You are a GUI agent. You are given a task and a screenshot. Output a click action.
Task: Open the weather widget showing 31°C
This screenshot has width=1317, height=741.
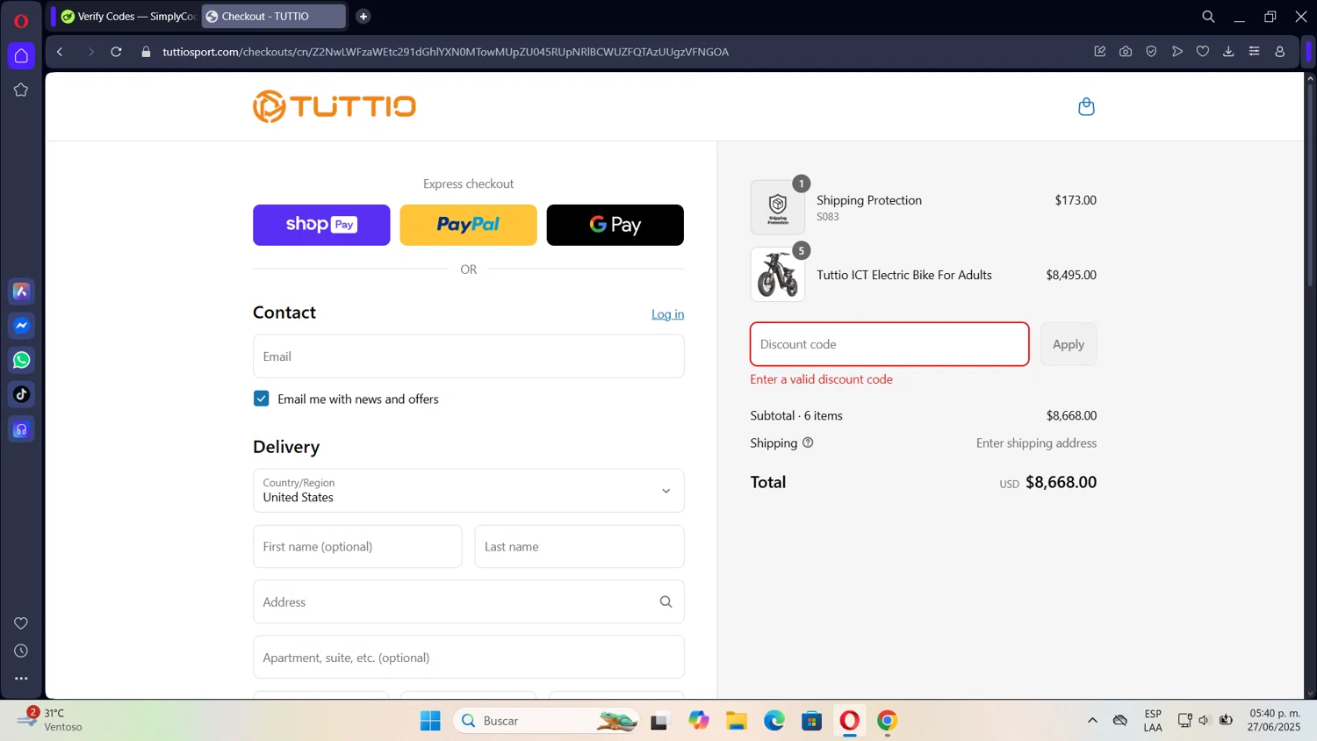51,720
